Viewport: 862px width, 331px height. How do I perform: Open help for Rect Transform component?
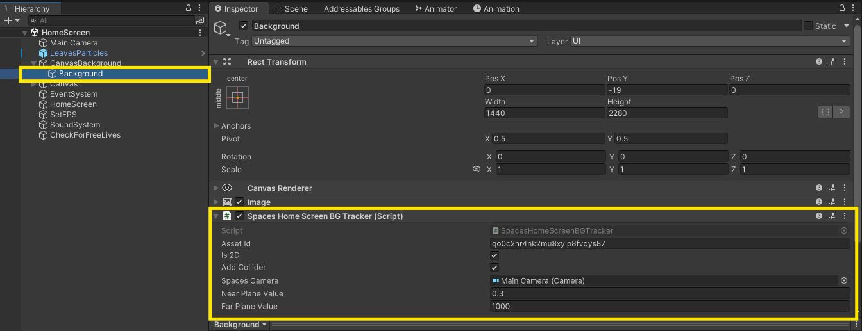click(819, 62)
